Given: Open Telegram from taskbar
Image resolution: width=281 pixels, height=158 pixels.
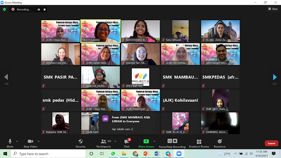Looking at the screenshot, I should 168,154.
